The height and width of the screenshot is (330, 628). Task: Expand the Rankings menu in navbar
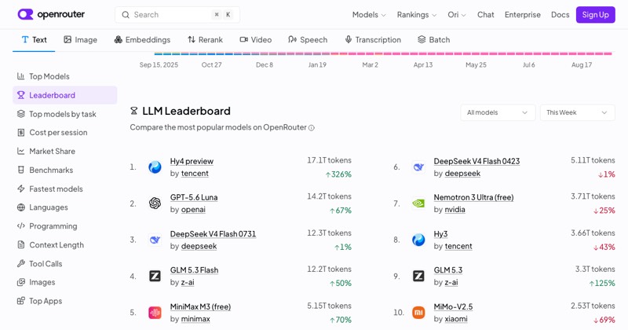pyautogui.click(x=417, y=15)
